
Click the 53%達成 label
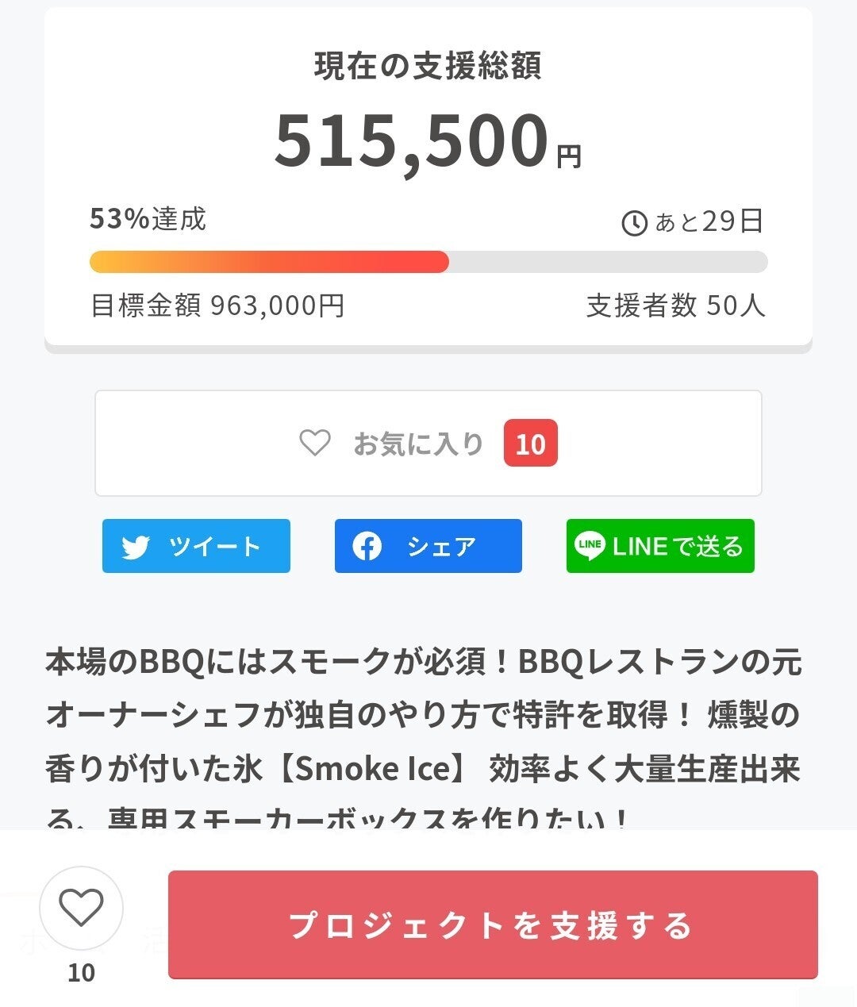coord(148,219)
